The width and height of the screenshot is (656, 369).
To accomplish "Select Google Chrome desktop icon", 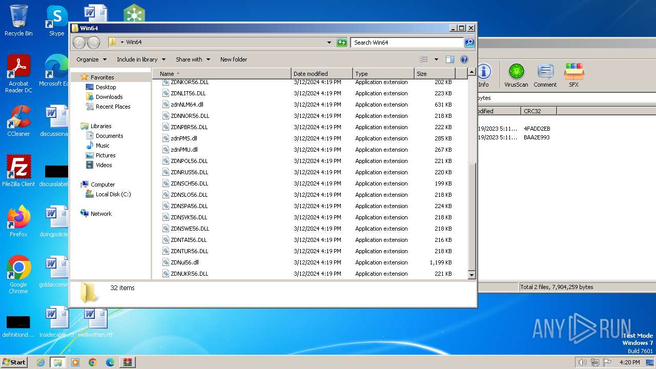I will (18, 275).
